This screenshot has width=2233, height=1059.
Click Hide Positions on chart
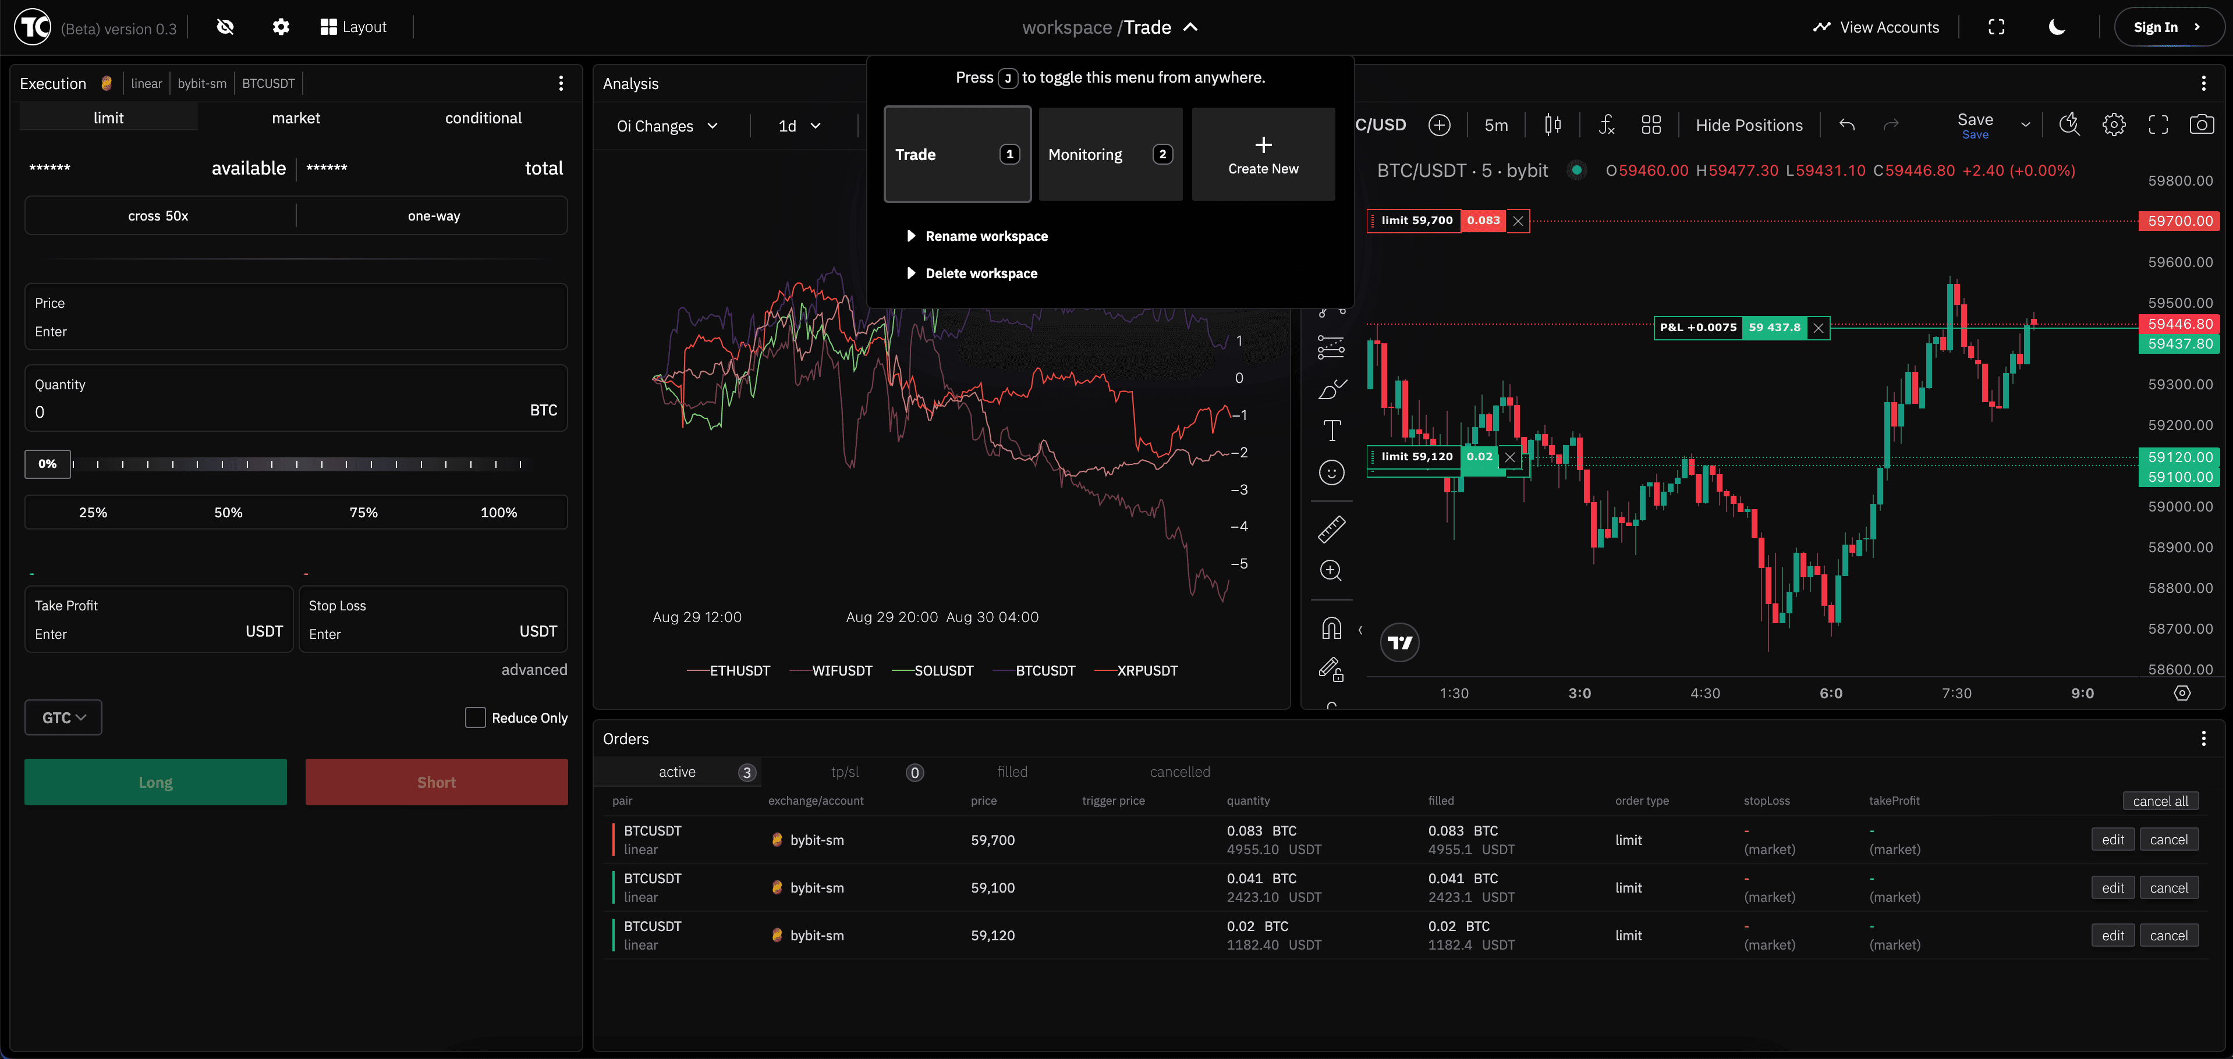pyautogui.click(x=1749, y=125)
